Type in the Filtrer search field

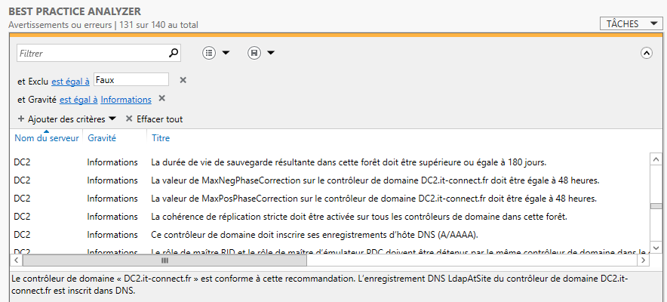pyautogui.click(x=91, y=54)
